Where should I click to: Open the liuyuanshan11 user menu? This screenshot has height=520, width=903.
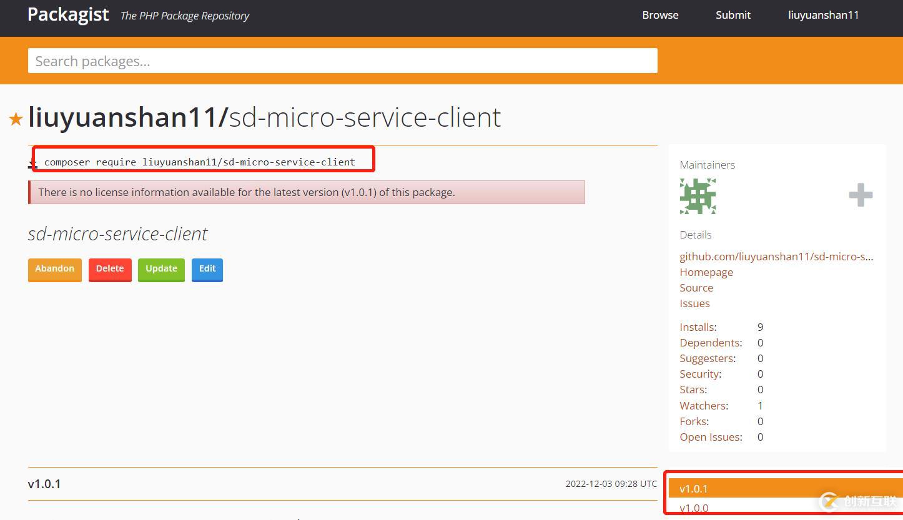click(823, 15)
